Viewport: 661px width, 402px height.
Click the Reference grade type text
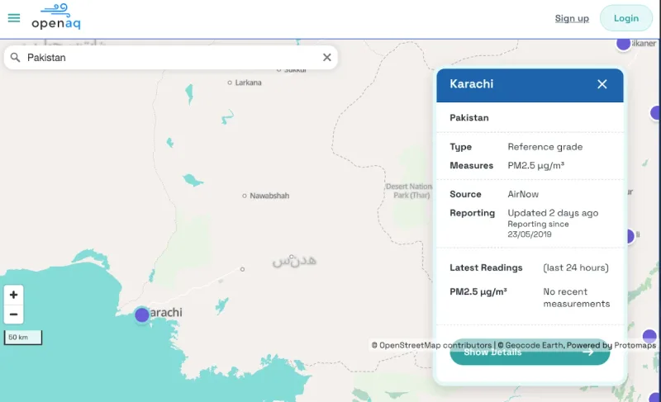coord(545,147)
